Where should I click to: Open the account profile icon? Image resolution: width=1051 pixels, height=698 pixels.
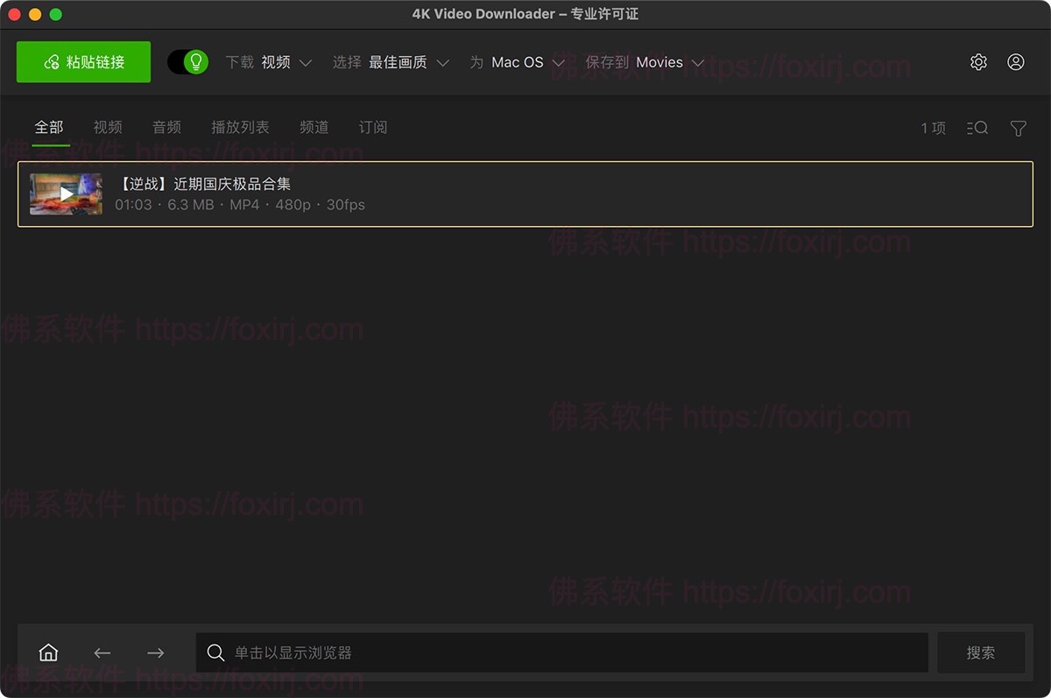(x=1016, y=61)
